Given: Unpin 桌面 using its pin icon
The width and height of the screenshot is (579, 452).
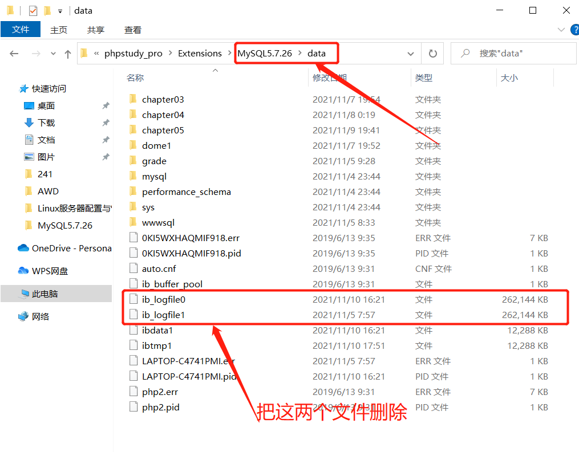Looking at the screenshot, I should coord(106,106).
